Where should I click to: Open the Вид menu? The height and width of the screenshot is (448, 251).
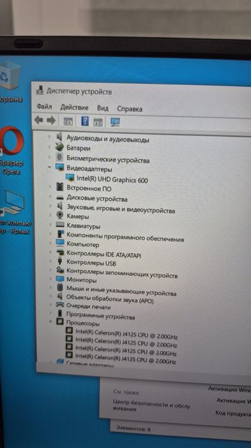coord(103,108)
